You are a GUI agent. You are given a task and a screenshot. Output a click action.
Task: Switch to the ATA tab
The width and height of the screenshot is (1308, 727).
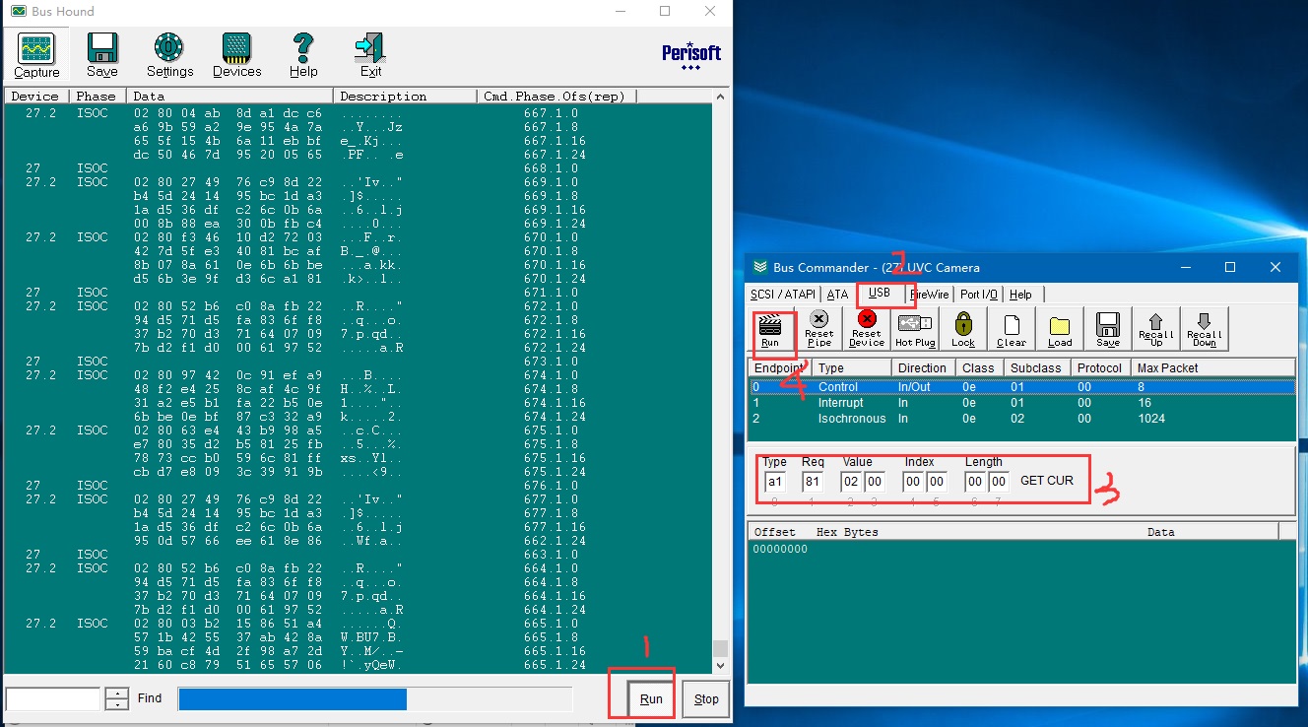tap(837, 295)
